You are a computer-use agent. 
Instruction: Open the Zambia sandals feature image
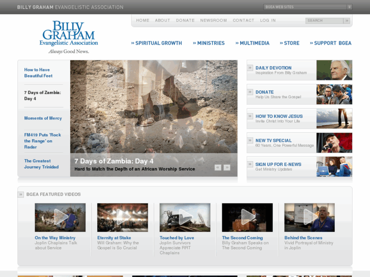click(154, 107)
